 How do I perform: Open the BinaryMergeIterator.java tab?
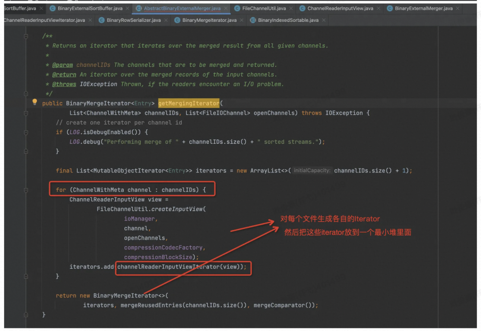point(209,20)
